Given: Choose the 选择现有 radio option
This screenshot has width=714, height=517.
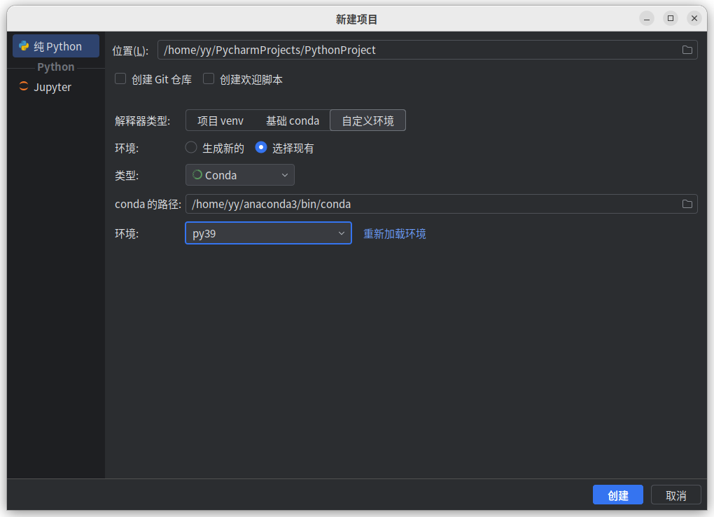Looking at the screenshot, I should (261, 147).
